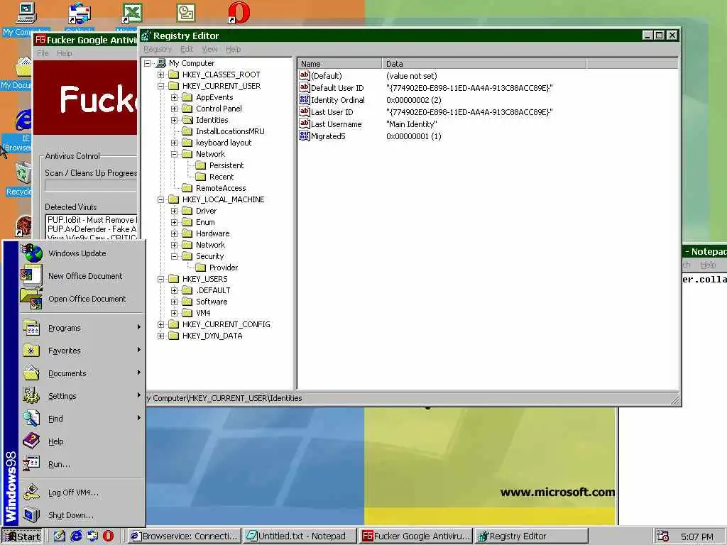Click the Recycle Bin desktop icon
Viewport: 727px width, 545px height.
[x=23, y=173]
